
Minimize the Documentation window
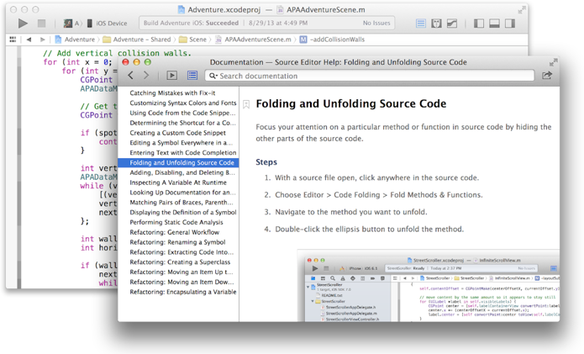(x=137, y=62)
